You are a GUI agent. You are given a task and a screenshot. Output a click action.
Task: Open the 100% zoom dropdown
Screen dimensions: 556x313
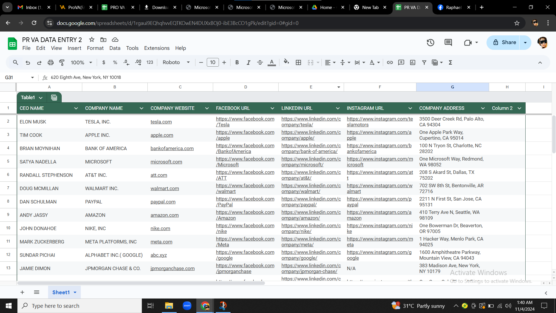tap(81, 62)
